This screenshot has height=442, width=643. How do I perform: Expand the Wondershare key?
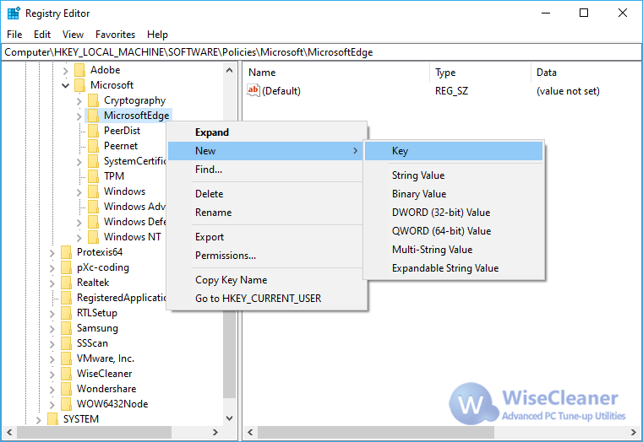52,389
